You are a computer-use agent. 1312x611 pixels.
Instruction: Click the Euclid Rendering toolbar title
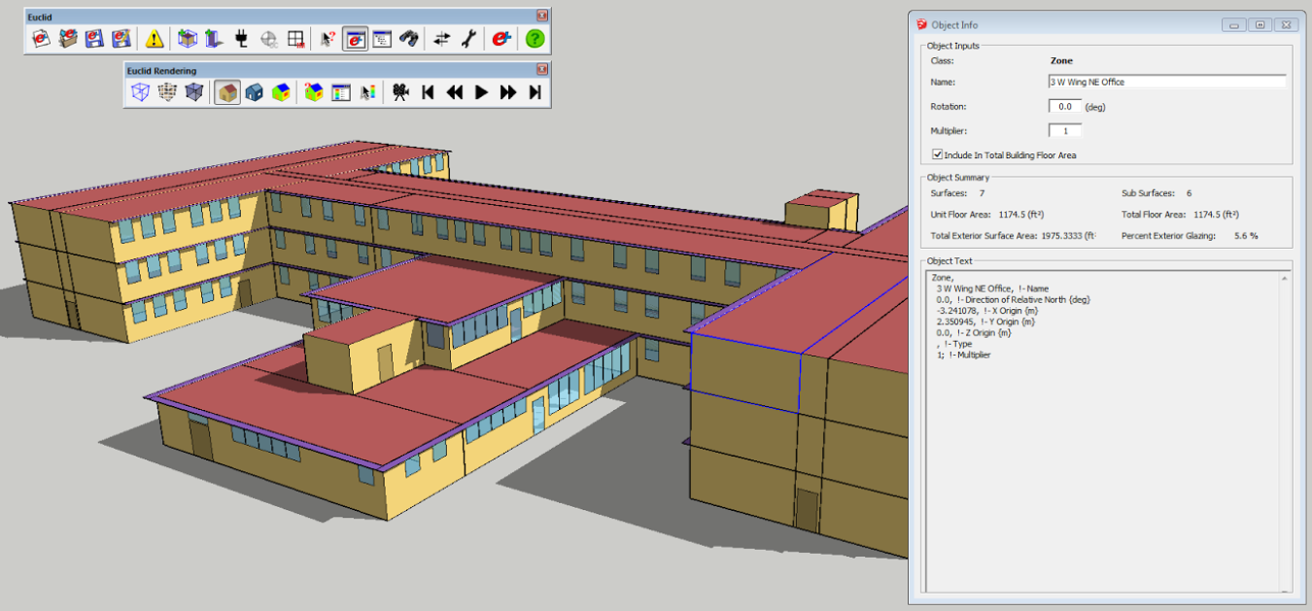[161, 70]
